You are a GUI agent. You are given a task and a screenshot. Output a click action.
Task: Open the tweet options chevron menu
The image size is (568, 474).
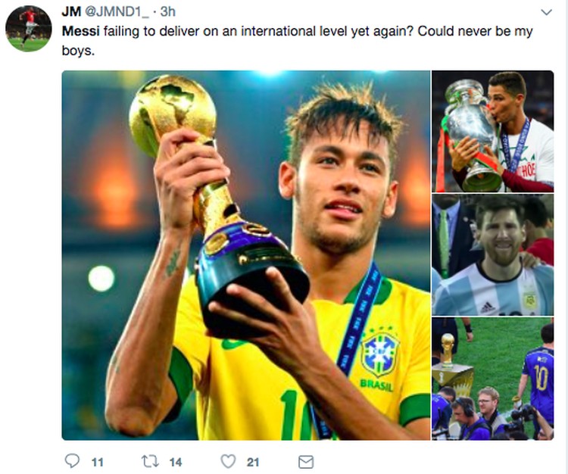tap(546, 12)
